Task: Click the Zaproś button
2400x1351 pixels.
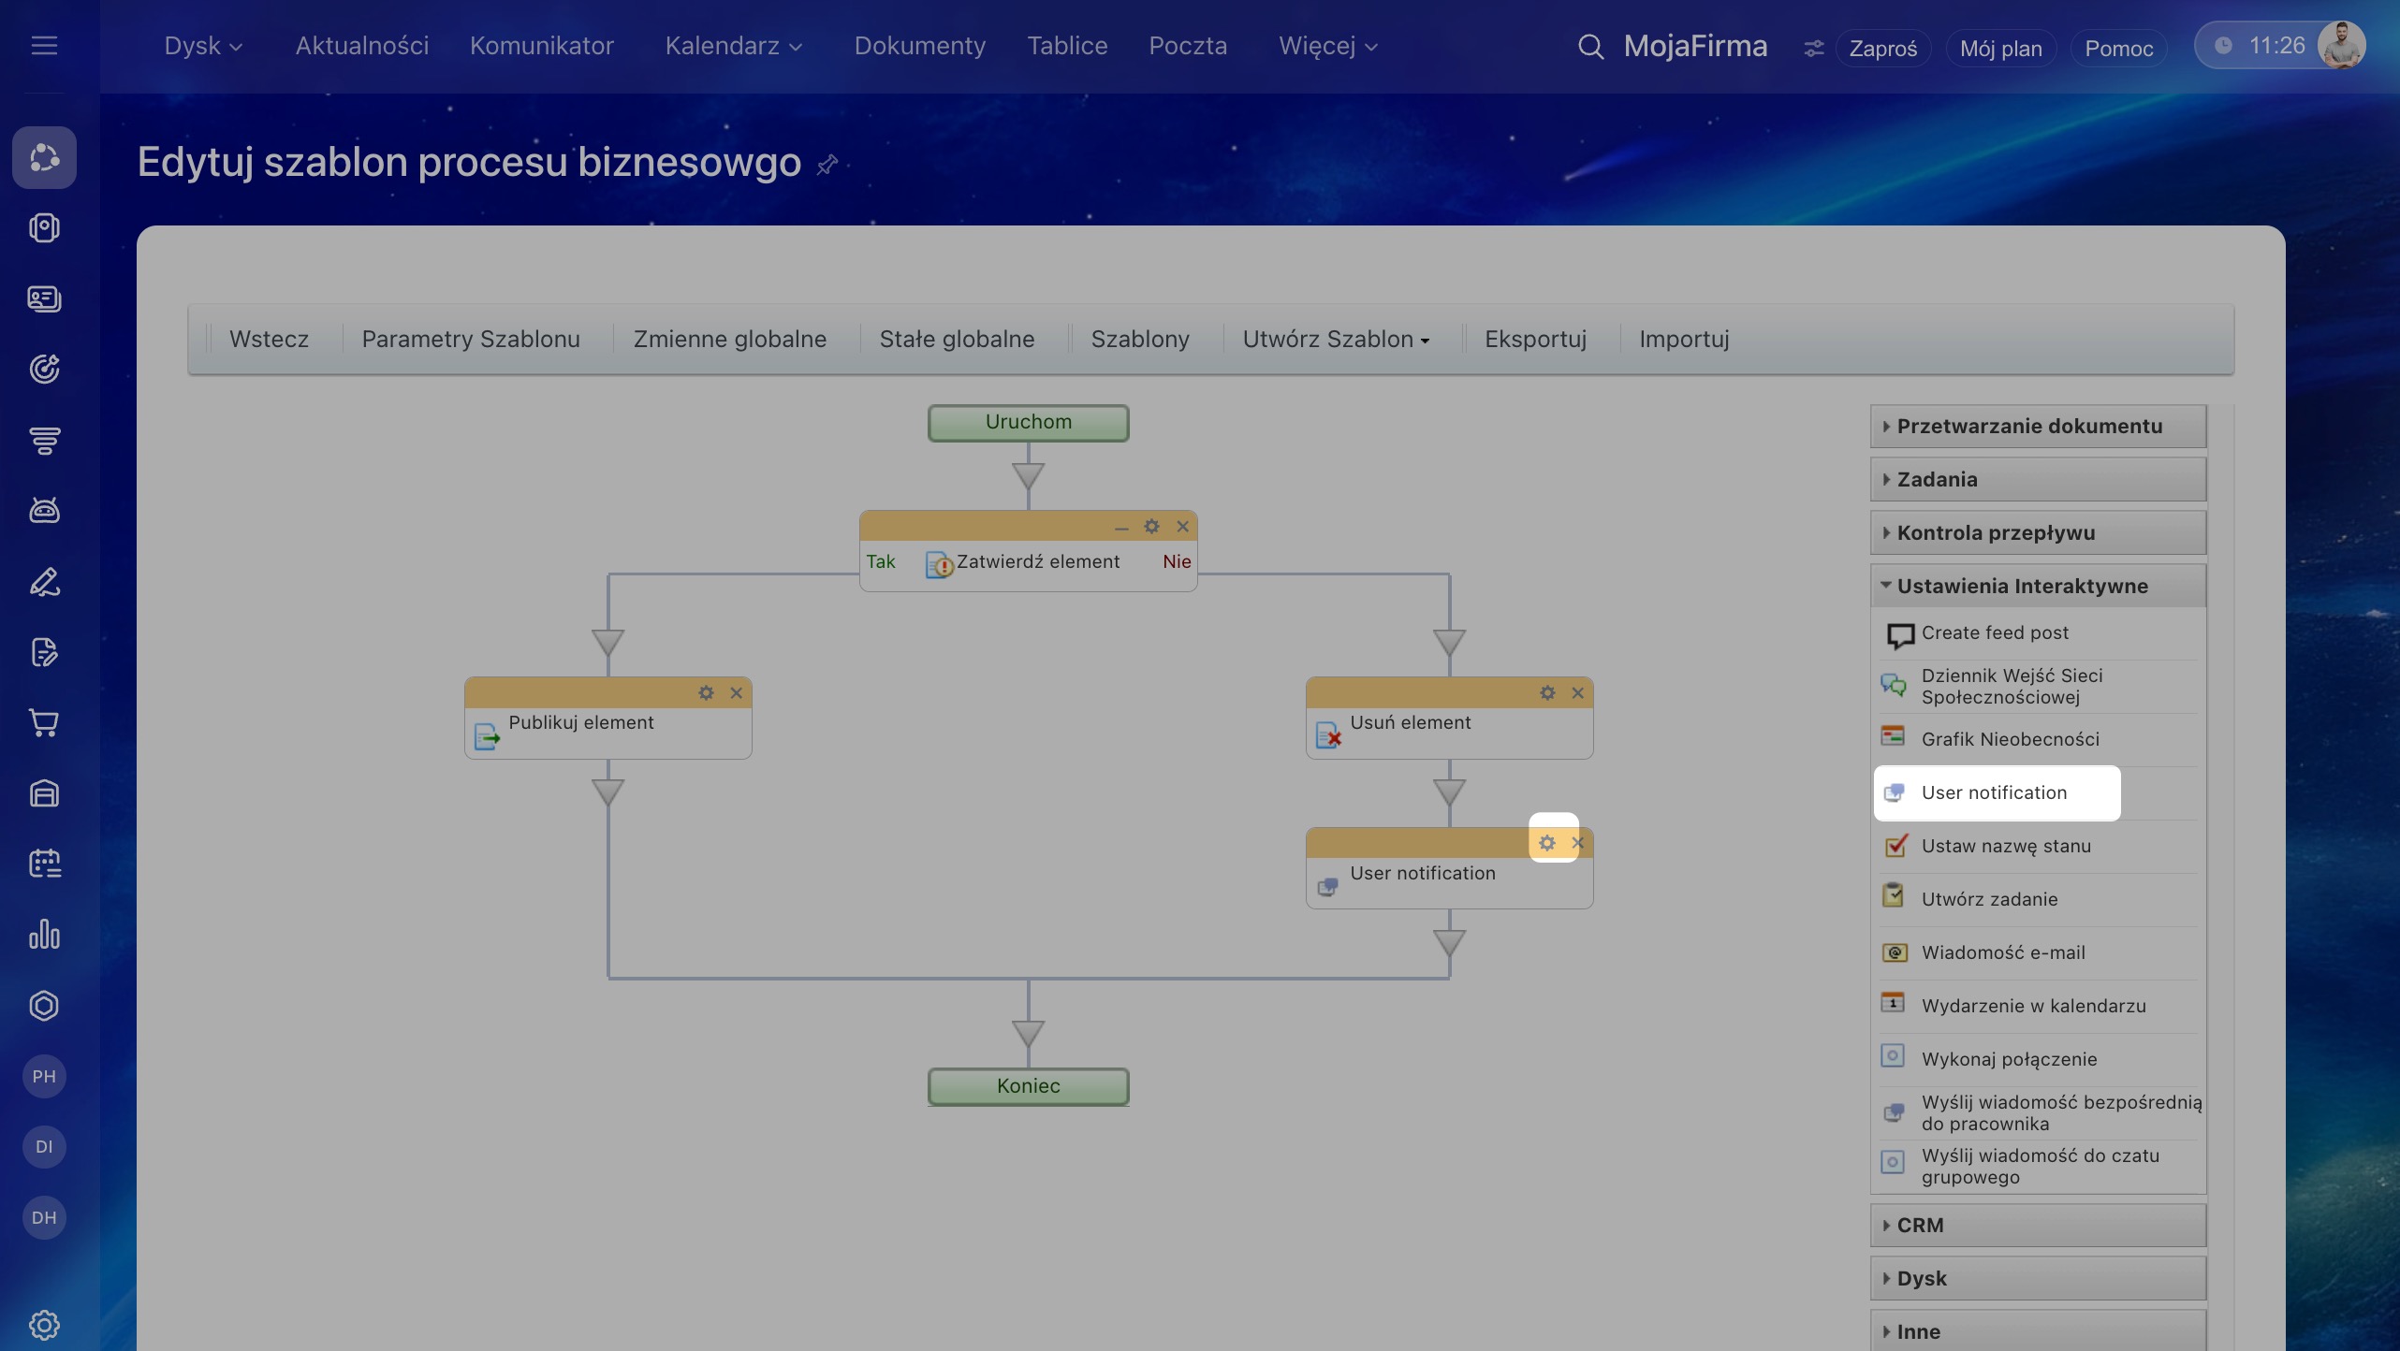Action: click(1882, 49)
